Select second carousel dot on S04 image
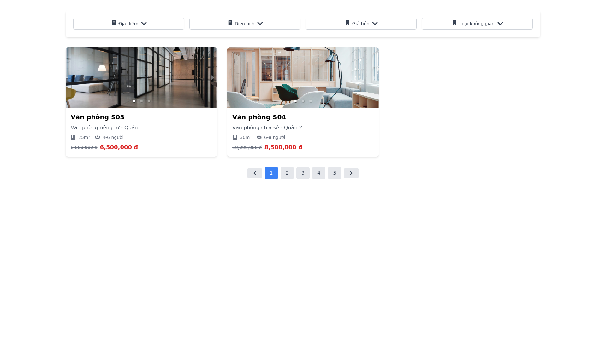Viewport: 606px width, 340px height. [x=303, y=101]
